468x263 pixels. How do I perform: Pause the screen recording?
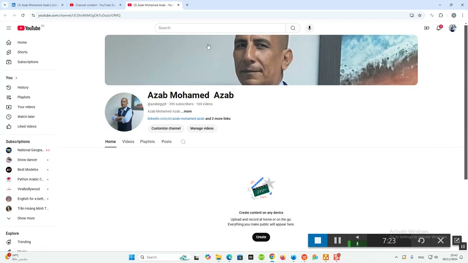(337, 240)
